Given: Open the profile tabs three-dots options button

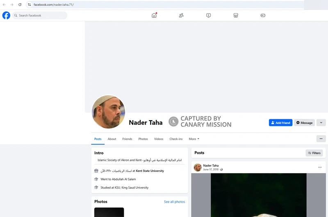Looking at the screenshot, I should [x=321, y=139].
